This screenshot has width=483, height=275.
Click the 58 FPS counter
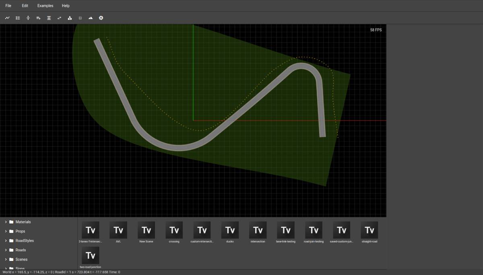pos(376,30)
